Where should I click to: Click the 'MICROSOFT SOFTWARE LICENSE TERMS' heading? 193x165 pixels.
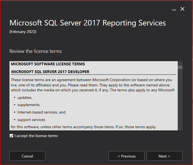coord(48,64)
